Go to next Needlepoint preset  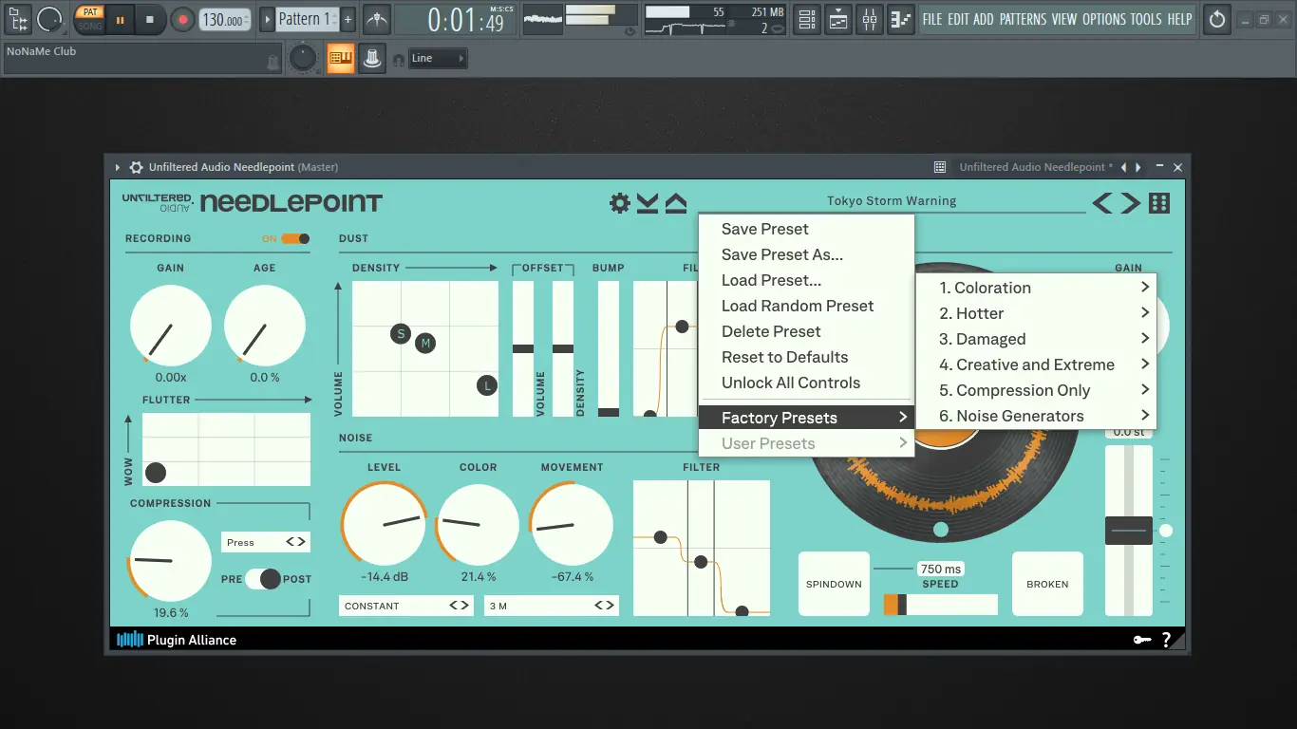click(1130, 202)
